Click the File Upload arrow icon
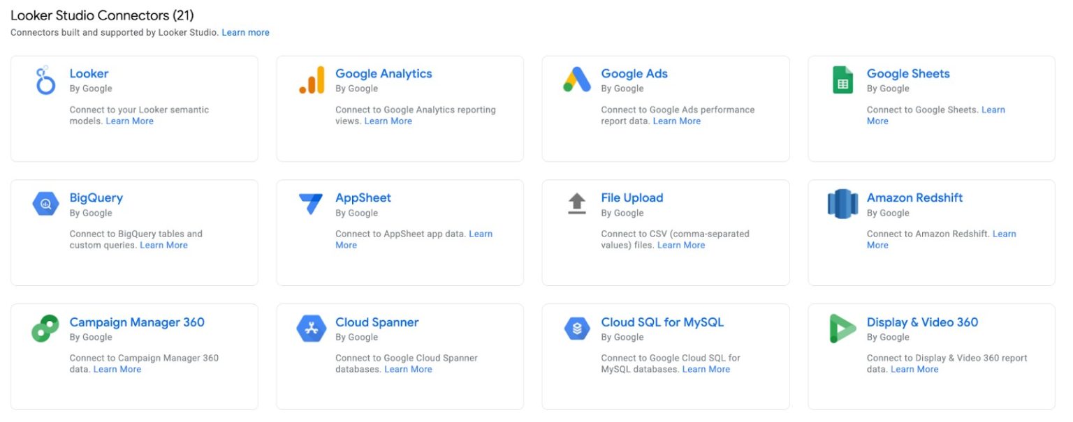 point(577,204)
